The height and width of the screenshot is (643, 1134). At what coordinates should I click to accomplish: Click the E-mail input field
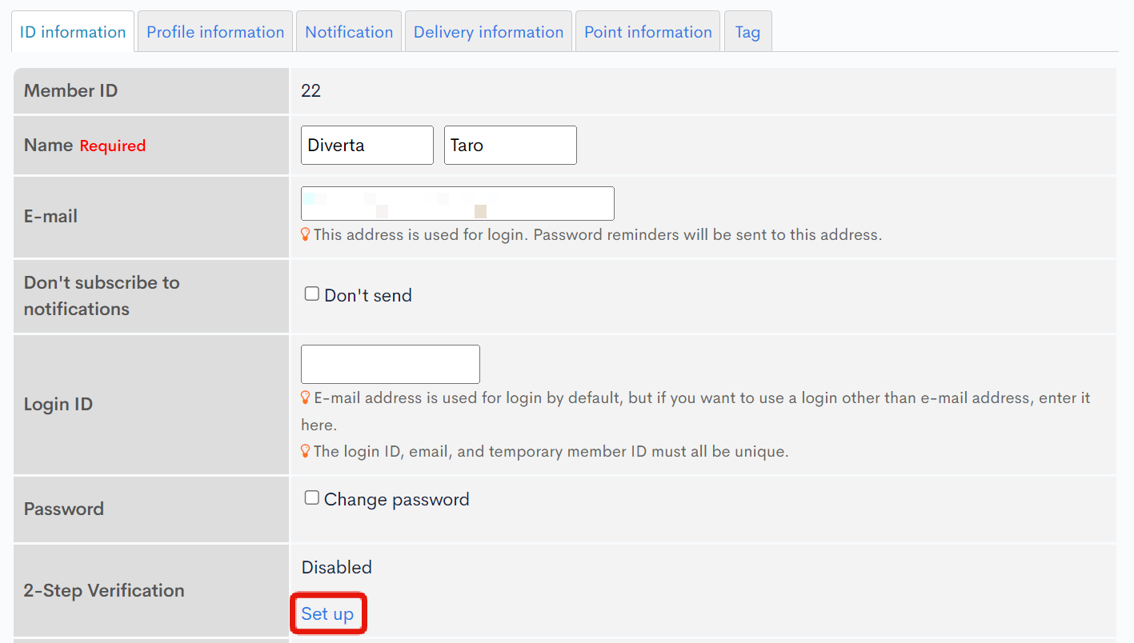coord(457,203)
